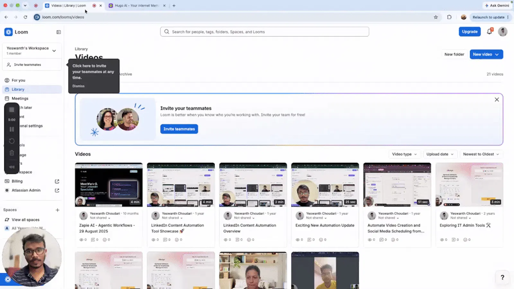Open Atlassian Admin external link icon
Screen dimensions: 514x289
57,190
